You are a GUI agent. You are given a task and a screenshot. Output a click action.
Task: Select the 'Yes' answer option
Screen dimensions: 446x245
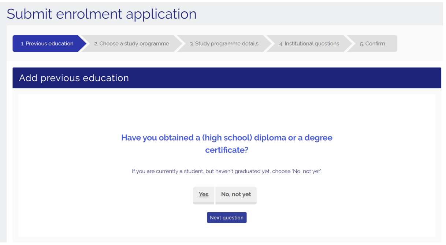(x=204, y=195)
